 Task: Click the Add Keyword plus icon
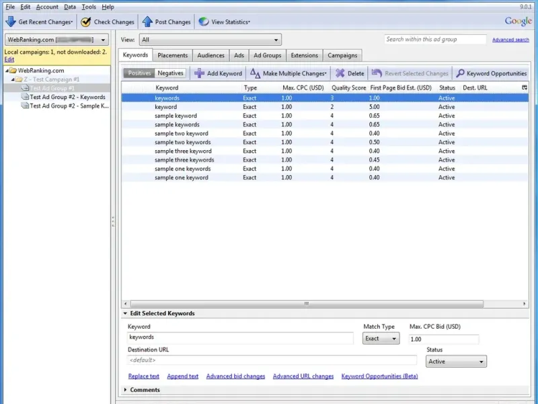(x=200, y=73)
